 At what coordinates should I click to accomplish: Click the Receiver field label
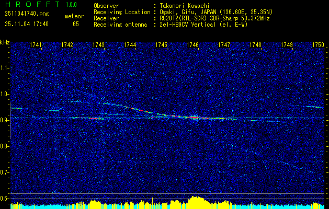pyautogui.click(x=106, y=18)
